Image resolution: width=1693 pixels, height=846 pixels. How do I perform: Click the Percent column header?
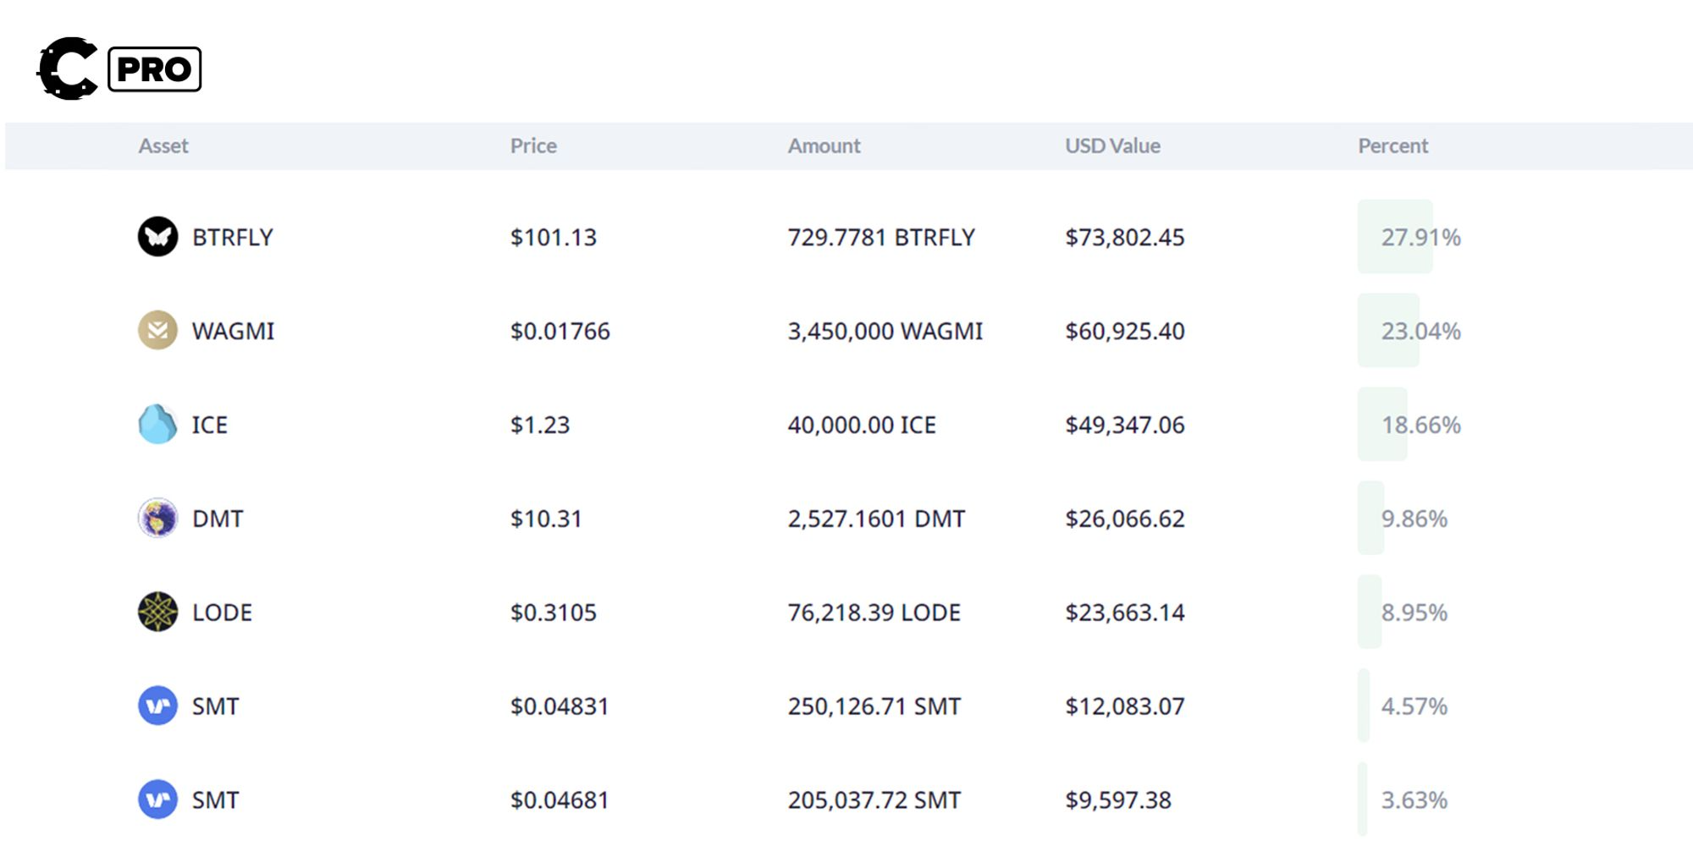[x=1392, y=146]
